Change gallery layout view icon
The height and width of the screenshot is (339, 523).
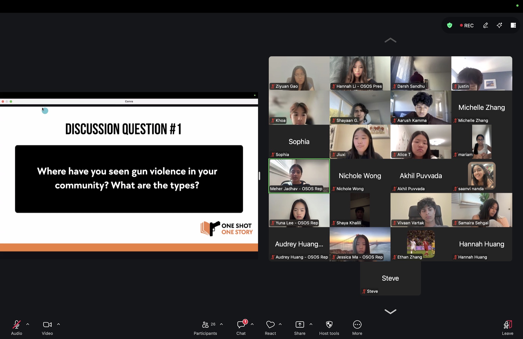coord(513,26)
